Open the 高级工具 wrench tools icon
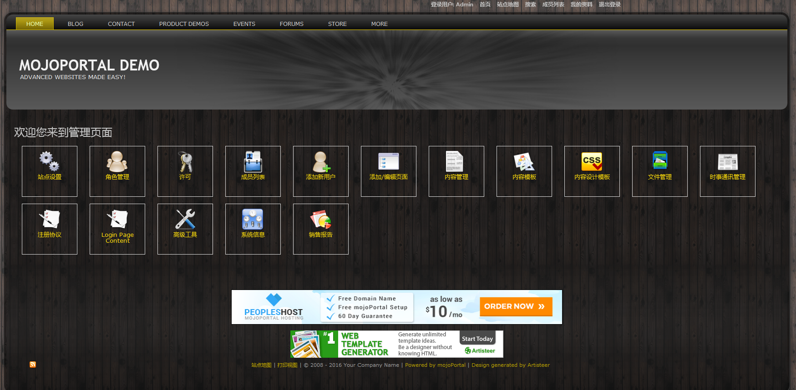 tap(185, 219)
